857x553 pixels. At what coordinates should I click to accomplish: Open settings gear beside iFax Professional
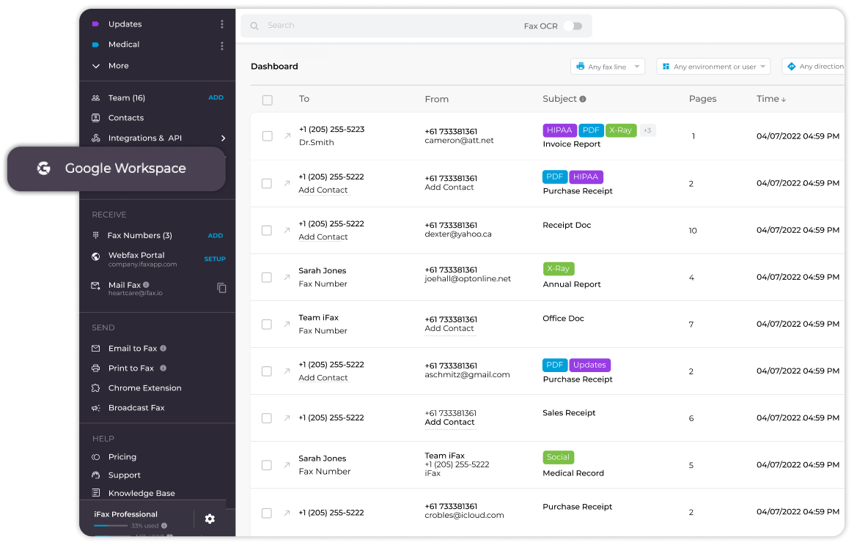pos(210,519)
